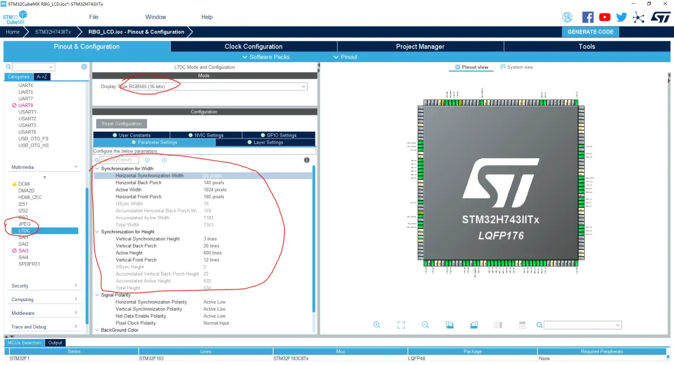Open the Window menu
The image size is (674, 365).
coord(155,17)
